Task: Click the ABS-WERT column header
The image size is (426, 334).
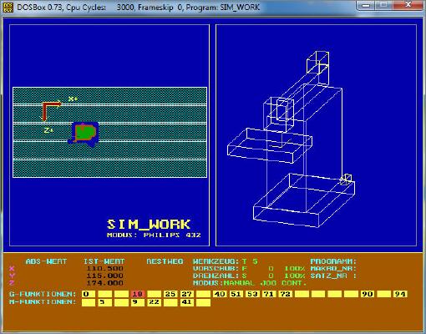Action: click(x=46, y=261)
